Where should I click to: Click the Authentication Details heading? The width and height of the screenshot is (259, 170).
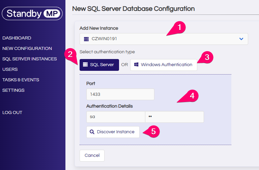[x=110, y=106]
